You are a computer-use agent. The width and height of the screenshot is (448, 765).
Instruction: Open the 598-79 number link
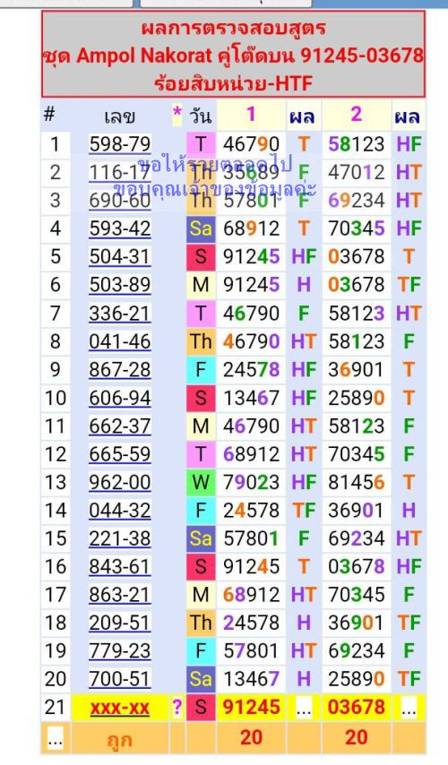coord(120,144)
